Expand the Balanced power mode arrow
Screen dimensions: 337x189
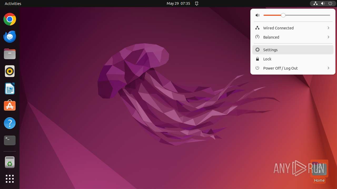328,37
